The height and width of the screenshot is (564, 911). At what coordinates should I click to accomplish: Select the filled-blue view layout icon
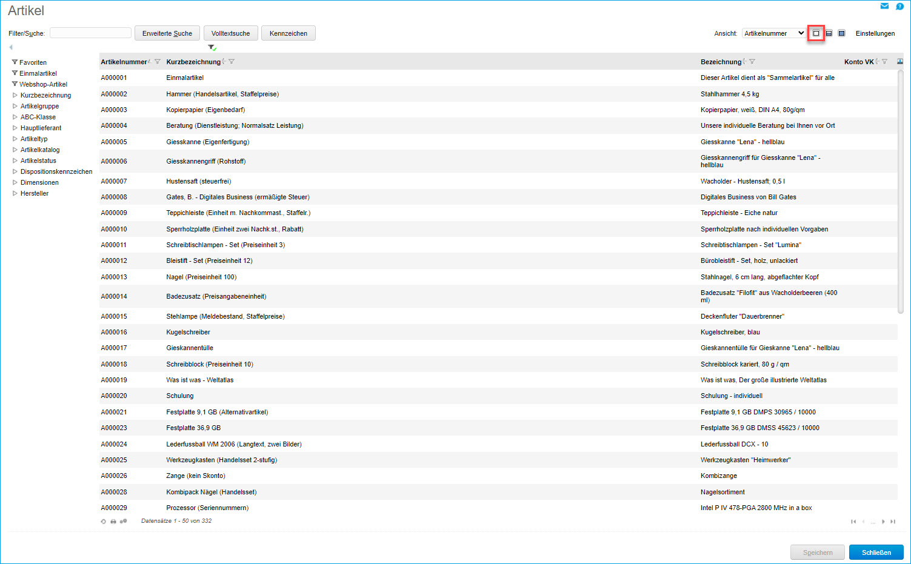click(841, 33)
